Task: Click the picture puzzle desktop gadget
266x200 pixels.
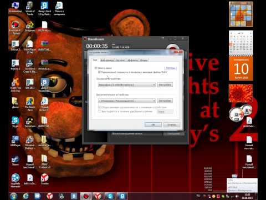Action: click(241, 14)
